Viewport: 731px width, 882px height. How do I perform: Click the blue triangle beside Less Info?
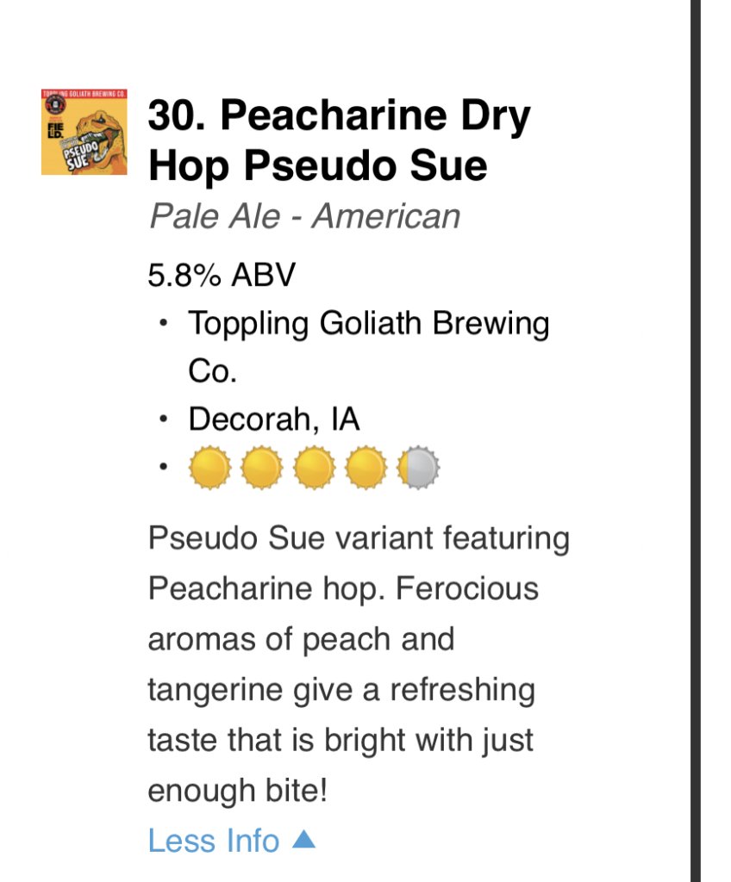coord(303,840)
